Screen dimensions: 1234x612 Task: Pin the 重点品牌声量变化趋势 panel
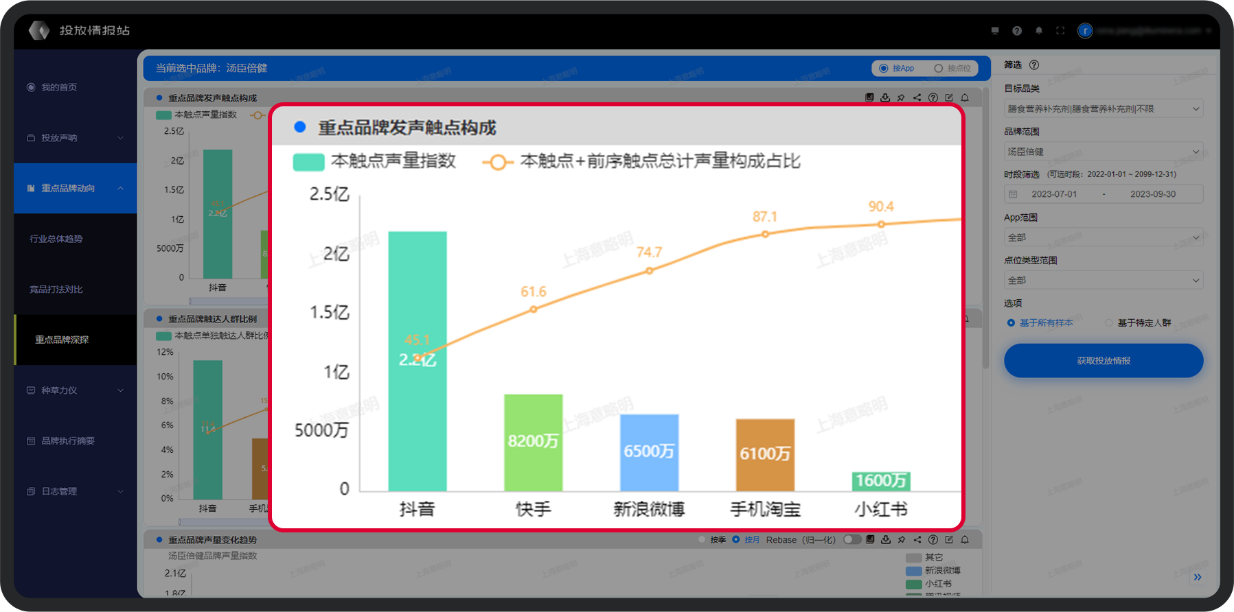[902, 539]
